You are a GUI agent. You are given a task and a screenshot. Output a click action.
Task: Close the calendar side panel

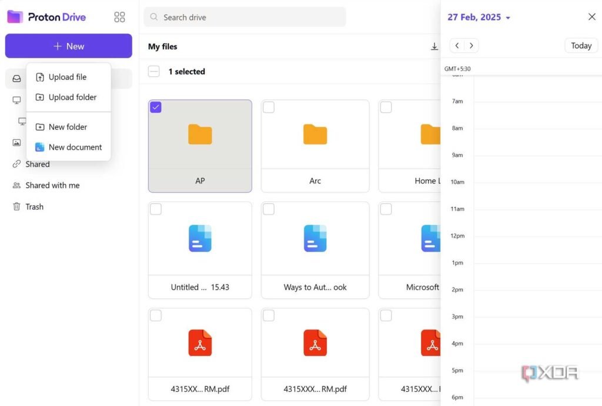point(591,17)
